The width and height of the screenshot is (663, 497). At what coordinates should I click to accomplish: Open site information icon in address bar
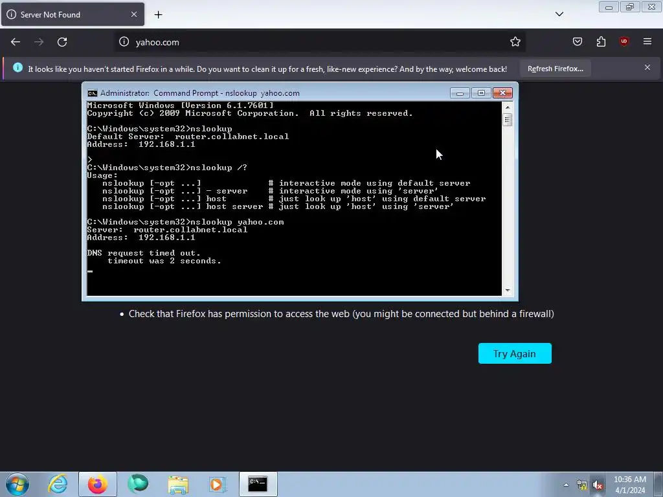point(124,41)
